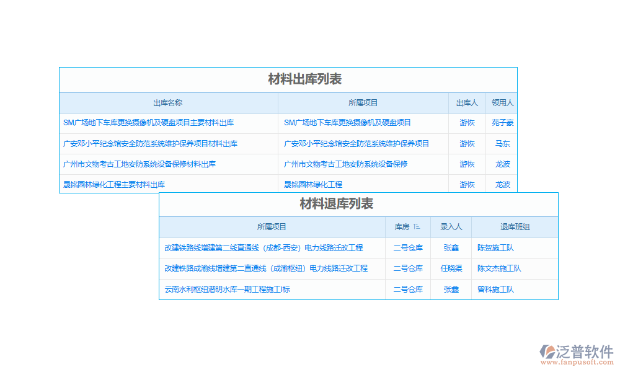Image resolution: width=620 pixels, height=372 pixels.
Task: Open 曾科施工队 return team link
Action: (x=496, y=289)
